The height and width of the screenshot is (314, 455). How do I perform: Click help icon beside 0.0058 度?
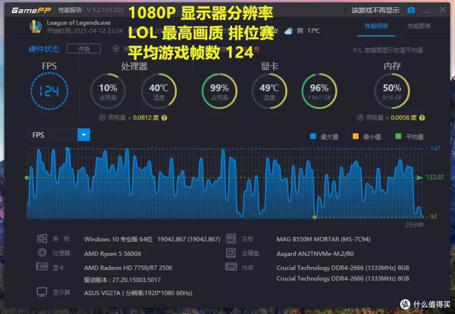click(x=422, y=118)
